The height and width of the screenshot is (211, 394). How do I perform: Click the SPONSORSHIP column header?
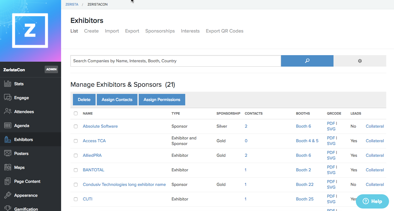(228, 113)
